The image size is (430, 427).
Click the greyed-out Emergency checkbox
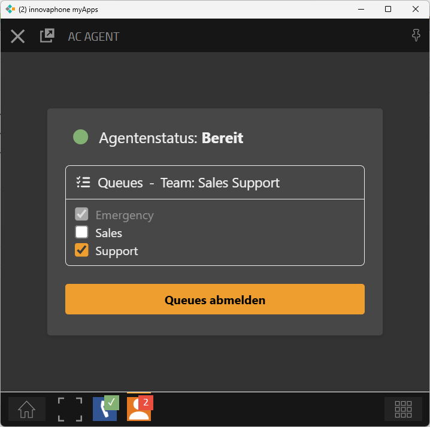81,214
